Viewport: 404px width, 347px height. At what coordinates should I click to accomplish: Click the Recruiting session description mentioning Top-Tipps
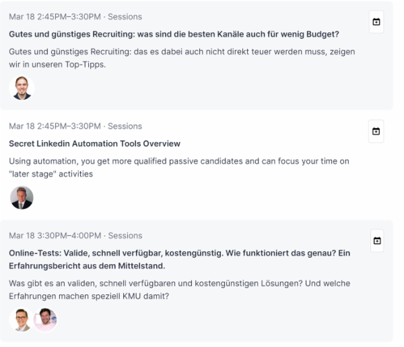[182, 57]
